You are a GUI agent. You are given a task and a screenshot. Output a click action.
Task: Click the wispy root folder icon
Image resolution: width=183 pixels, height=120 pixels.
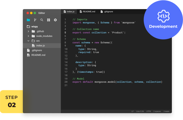(x=28, y=27)
